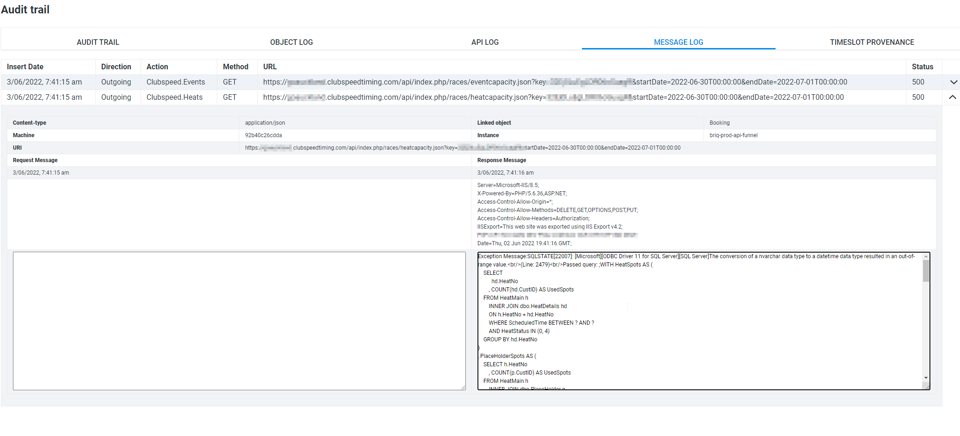
Task: Click the application/json content-type value
Action: click(x=265, y=123)
